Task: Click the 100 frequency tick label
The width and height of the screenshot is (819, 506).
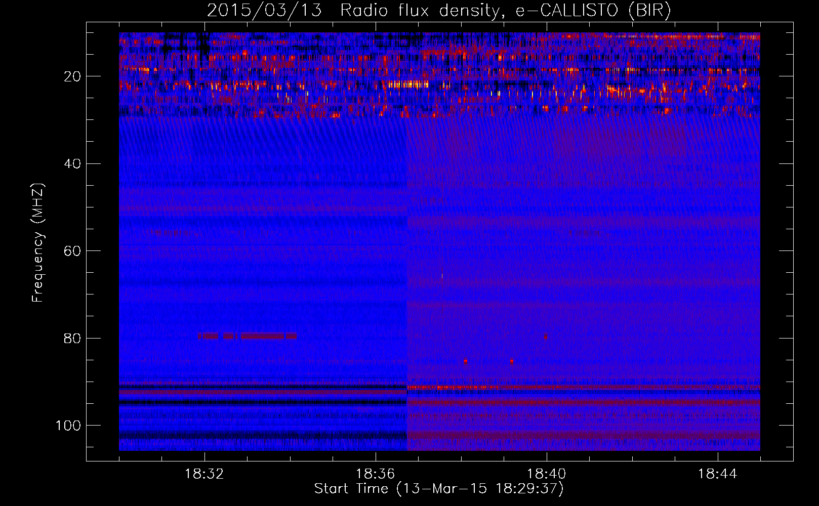Action: point(68,426)
